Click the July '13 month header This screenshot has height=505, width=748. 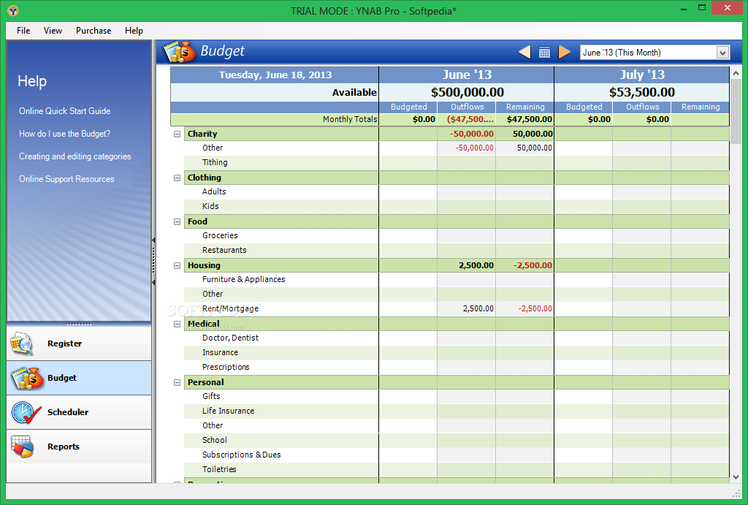coord(641,75)
